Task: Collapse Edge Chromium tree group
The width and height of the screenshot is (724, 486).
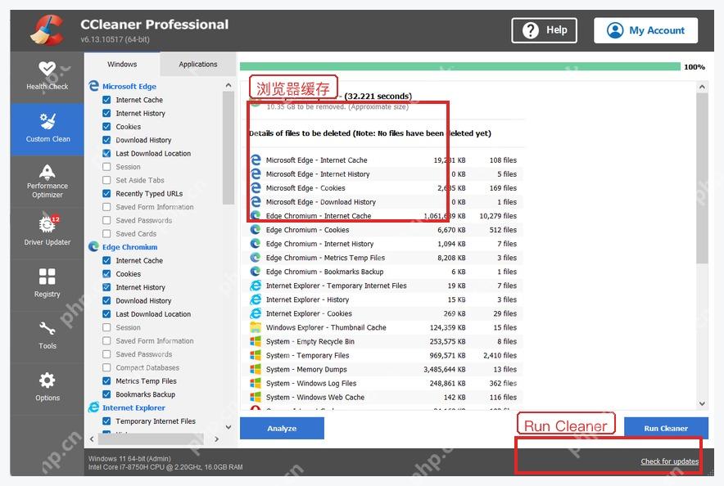Action: [x=129, y=247]
